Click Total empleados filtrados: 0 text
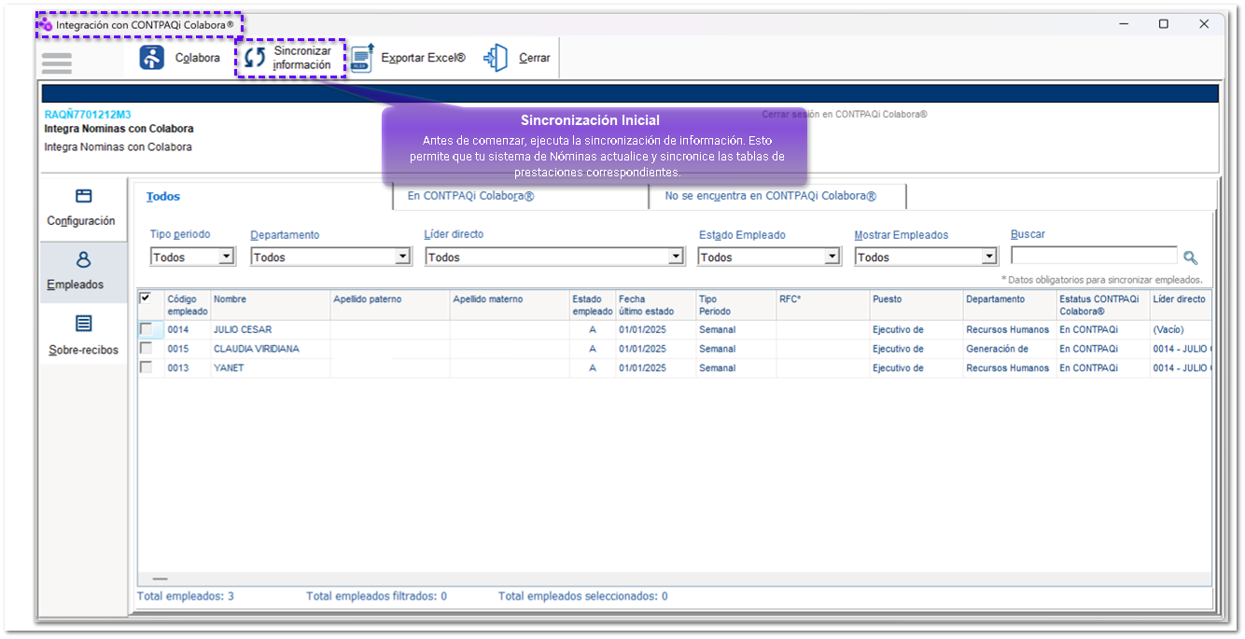Screen dimensions: 1245x639 click(376, 596)
